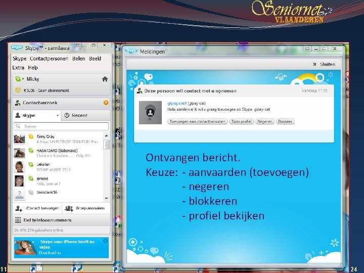Viewport: 364px width, 273px height.
Task: Open Bel telefoonnummers dial pad
Action: [62, 220]
